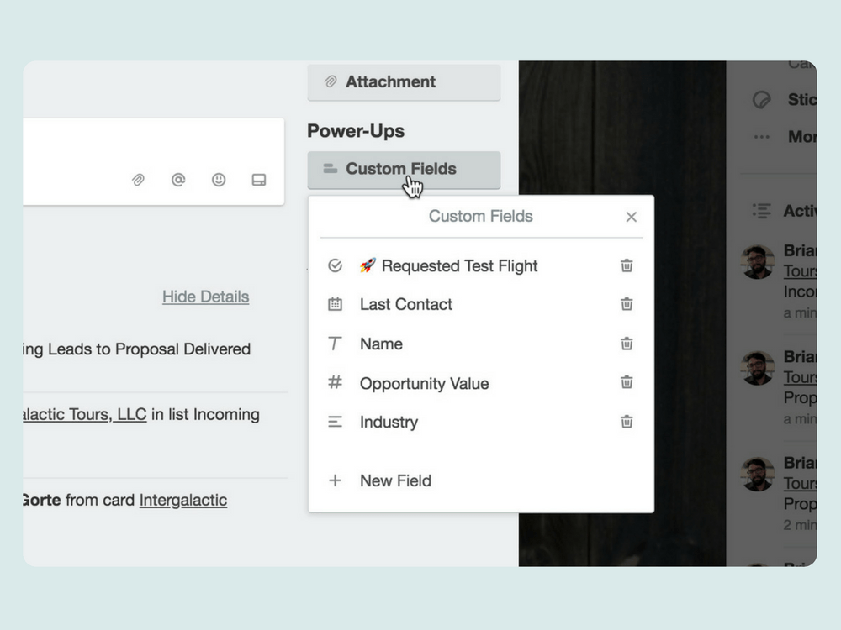Select the Requested Test Flight field
The width and height of the screenshot is (841, 630).
(459, 266)
